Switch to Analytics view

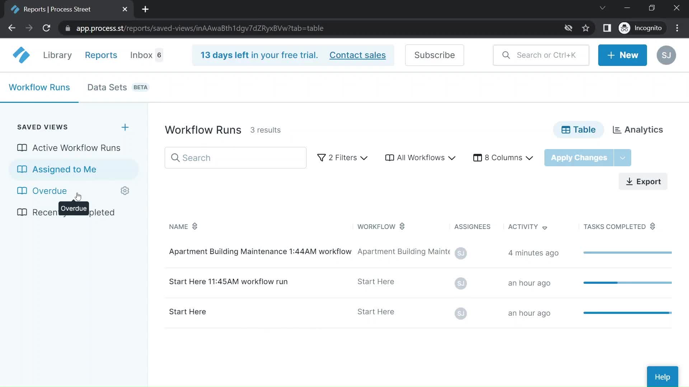pos(638,130)
